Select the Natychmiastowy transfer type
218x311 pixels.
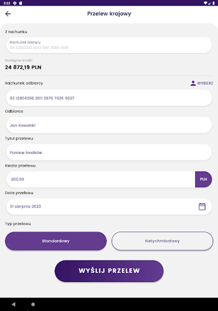point(162,241)
